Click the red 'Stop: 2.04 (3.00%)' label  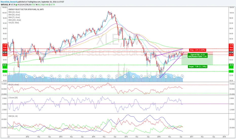pyautogui.click(x=197, y=50)
